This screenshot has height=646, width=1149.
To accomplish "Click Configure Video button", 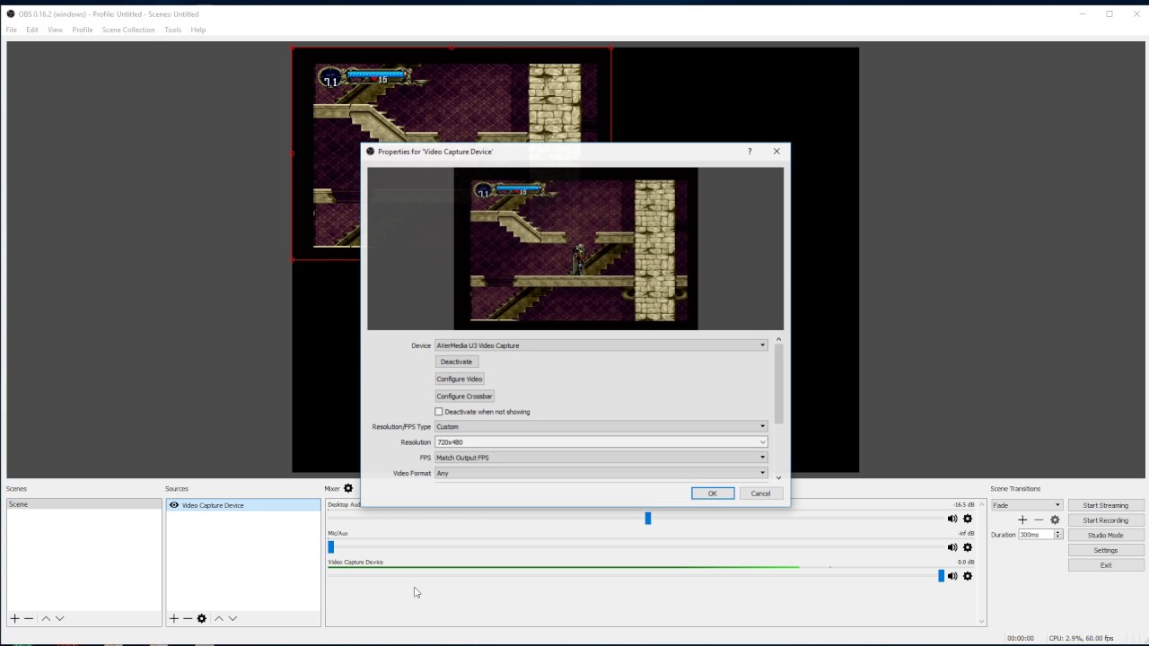I will pos(460,379).
